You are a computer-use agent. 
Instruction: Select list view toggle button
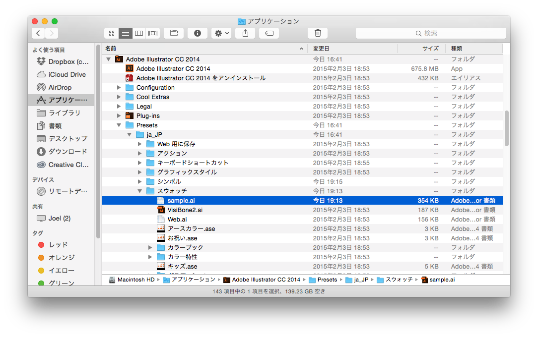click(x=126, y=33)
